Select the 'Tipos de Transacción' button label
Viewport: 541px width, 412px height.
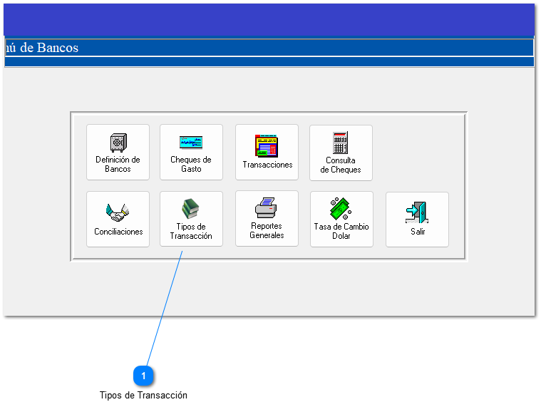191,232
